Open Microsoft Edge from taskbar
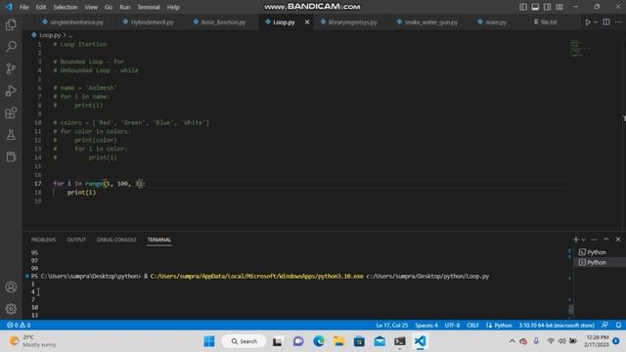The image size is (626, 352). 319,341
